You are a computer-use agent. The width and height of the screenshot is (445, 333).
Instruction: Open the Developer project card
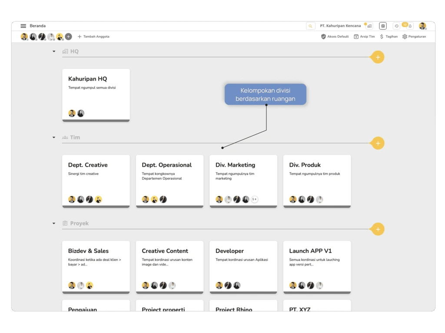click(x=243, y=267)
